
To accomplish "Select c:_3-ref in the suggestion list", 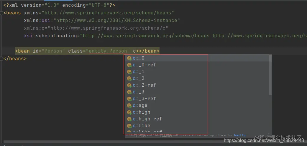I will 197,99.
